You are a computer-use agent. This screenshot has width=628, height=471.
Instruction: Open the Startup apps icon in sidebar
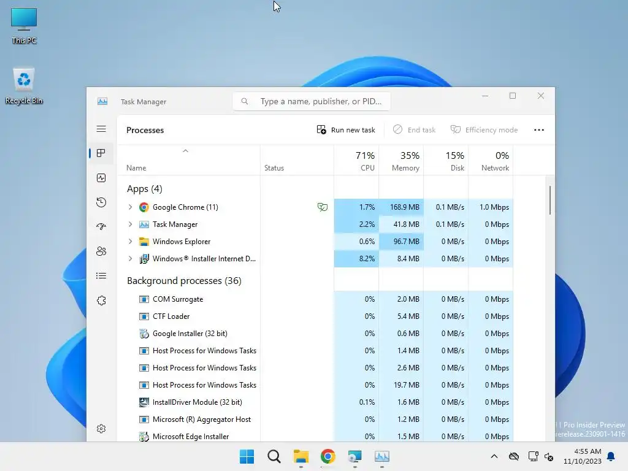click(101, 227)
